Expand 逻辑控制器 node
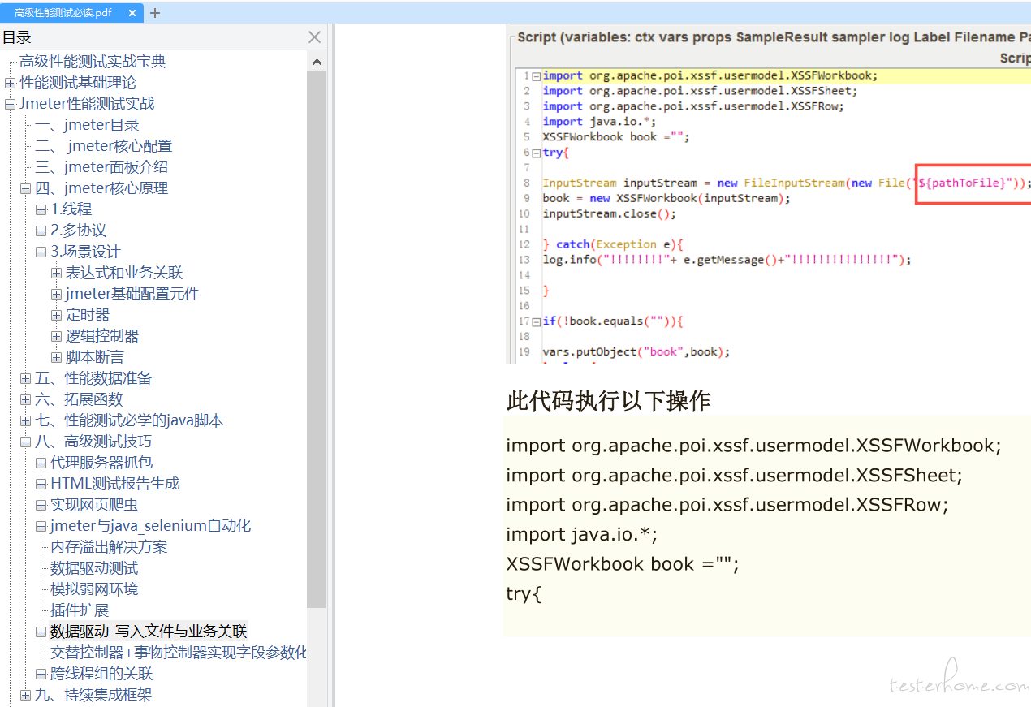 (x=56, y=336)
